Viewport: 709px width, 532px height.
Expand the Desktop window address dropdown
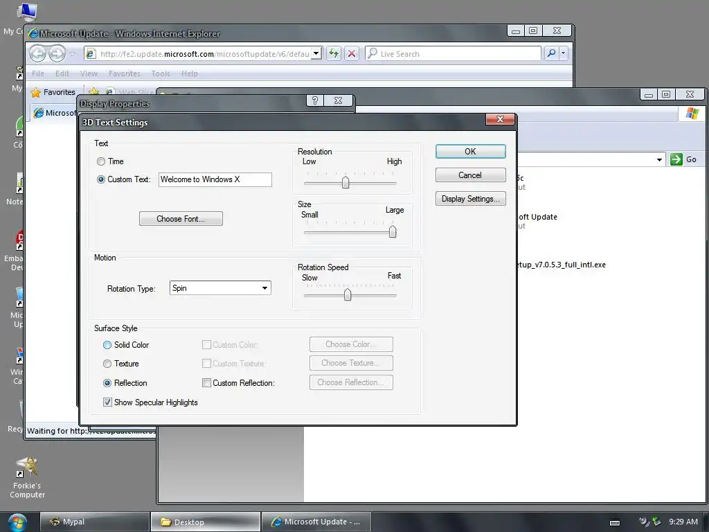pyautogui.click(x=659, y=160)
